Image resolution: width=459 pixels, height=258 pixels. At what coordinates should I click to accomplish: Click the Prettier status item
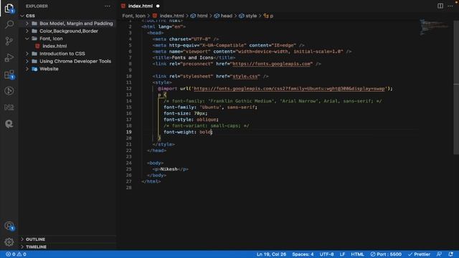coord(419,254)
